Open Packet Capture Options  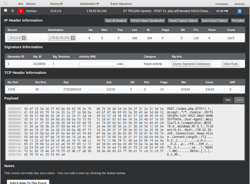click(183, 21)
